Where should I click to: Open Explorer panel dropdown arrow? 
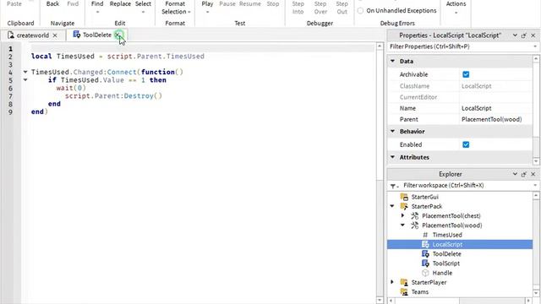click(x=515, y=174)
